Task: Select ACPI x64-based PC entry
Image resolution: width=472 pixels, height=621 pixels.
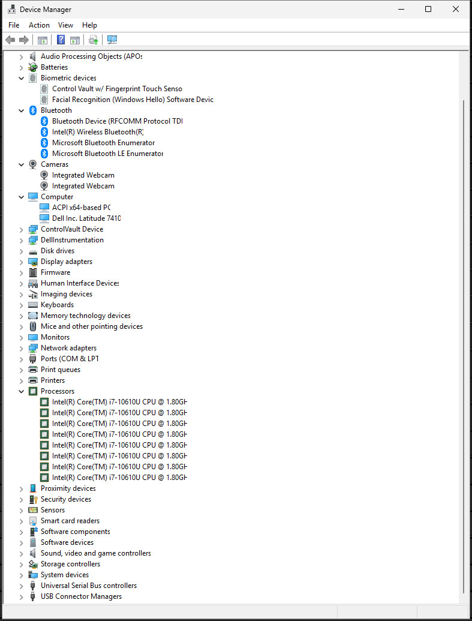Action: click(81, 208)
